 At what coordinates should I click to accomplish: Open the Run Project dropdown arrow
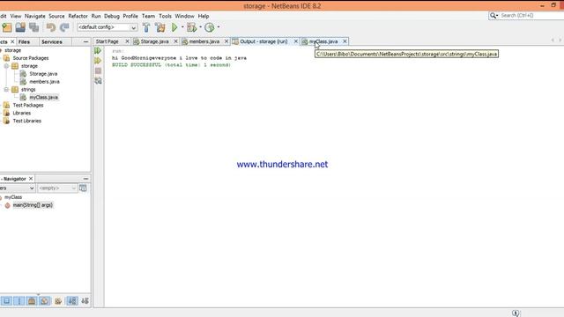tap(182, 27)
